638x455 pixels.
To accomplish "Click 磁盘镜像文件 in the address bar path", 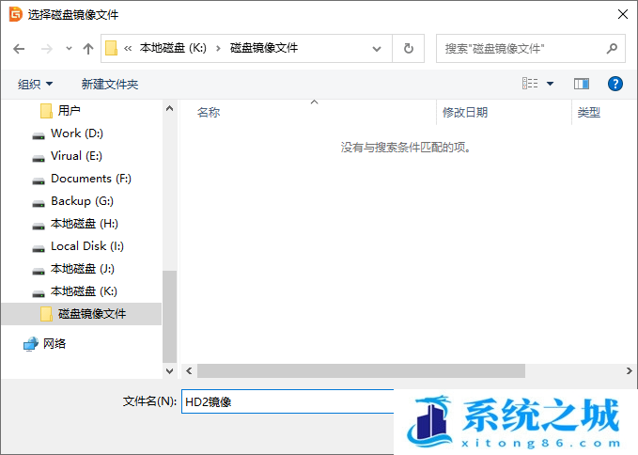I will [264, 48].
